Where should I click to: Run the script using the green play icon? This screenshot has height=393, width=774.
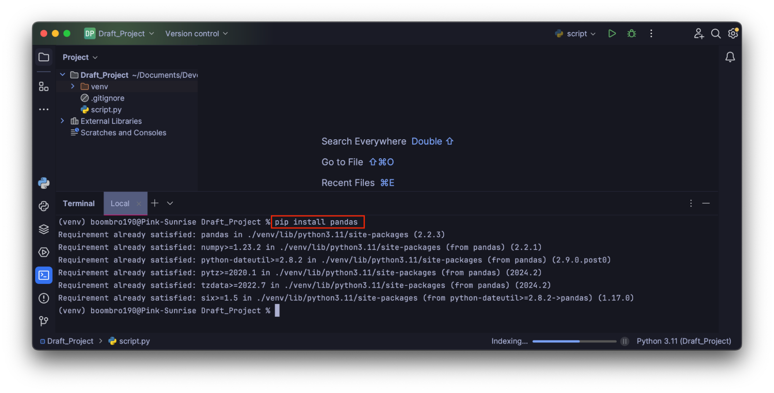point(612,34)
